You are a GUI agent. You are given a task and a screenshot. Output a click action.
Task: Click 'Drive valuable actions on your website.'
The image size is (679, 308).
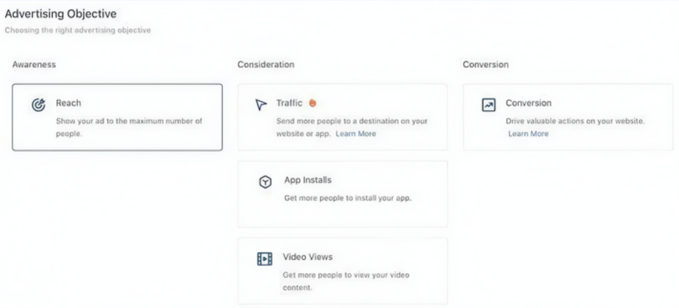click(x=575, y=121)
